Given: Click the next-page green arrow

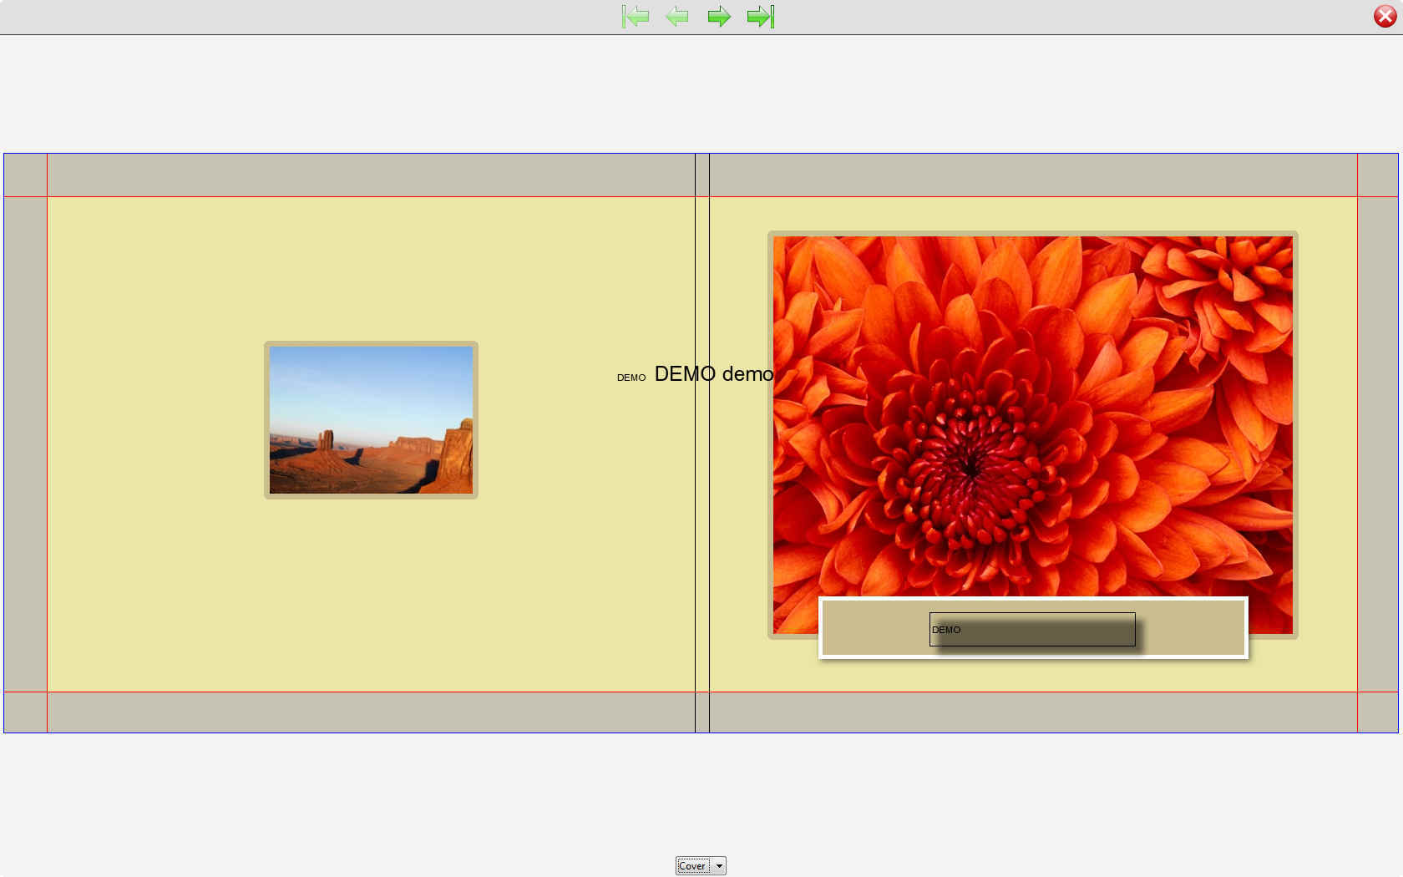Looking at the screenshot, I should 718,16.
